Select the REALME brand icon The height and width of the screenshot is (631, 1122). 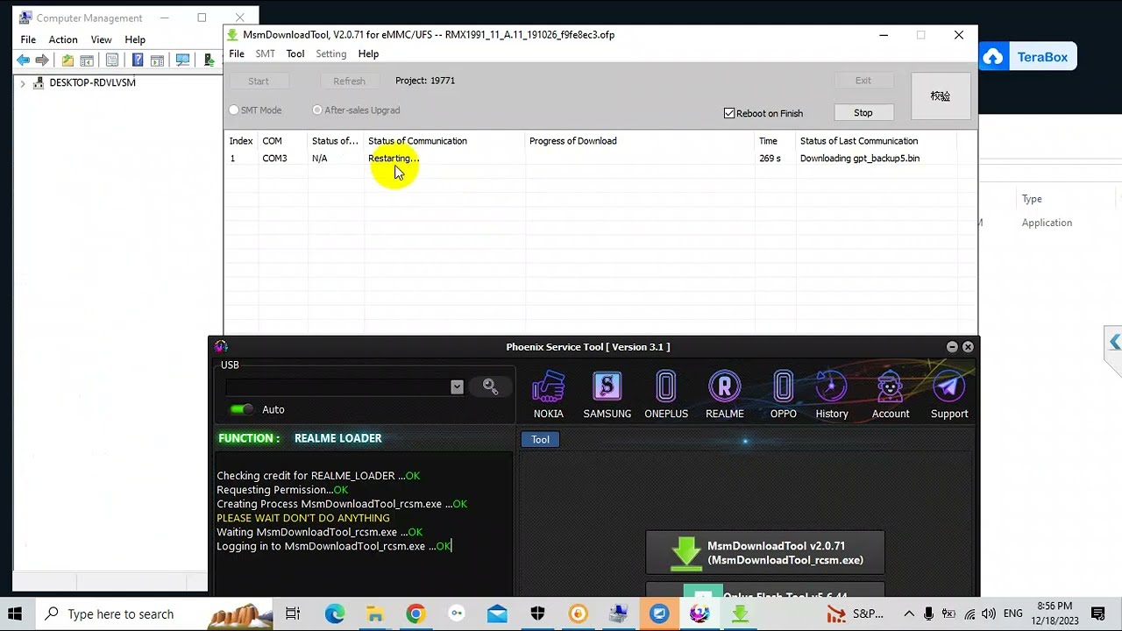tap(724, 395)
